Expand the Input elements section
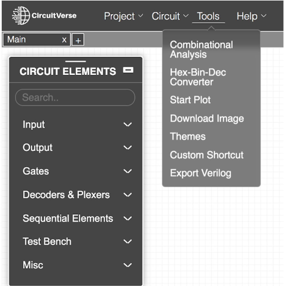 click(x=127, y=125)
